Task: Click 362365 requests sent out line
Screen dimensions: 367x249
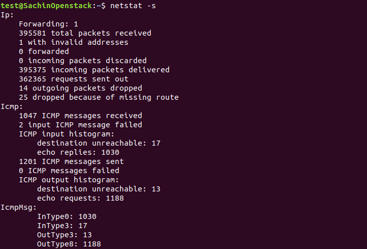Action: [x=74, y=79]
